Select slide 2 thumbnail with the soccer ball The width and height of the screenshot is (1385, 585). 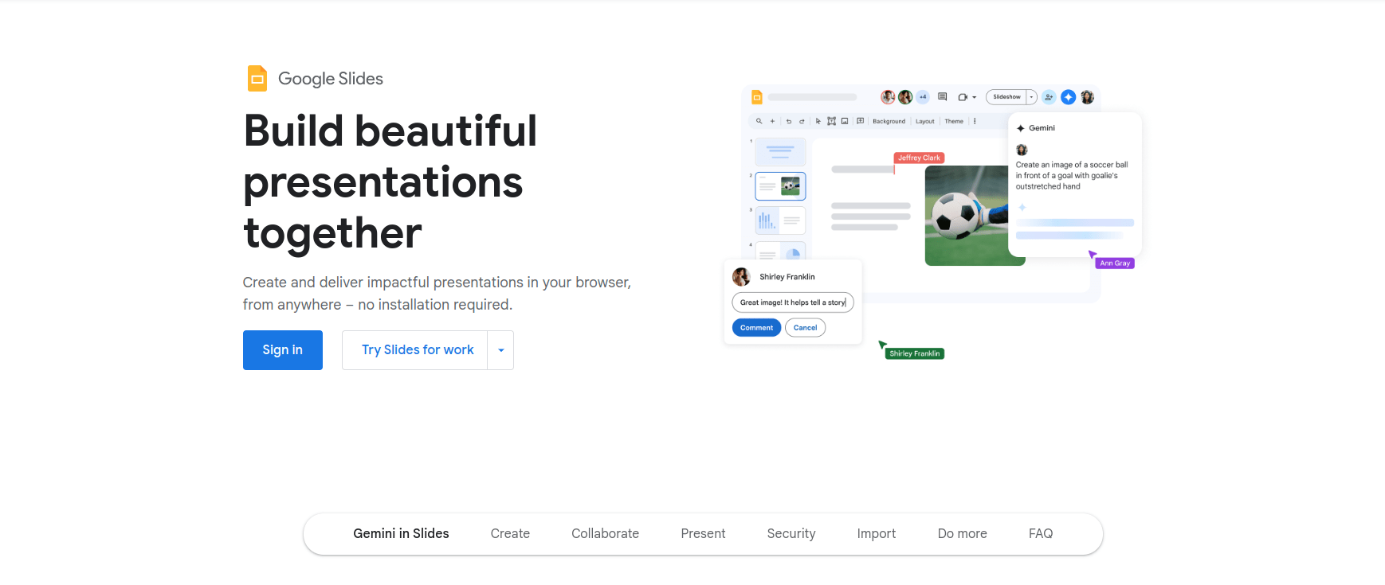click(780, 186)
